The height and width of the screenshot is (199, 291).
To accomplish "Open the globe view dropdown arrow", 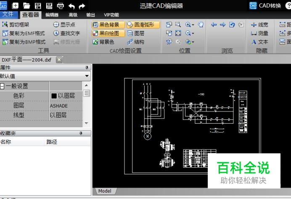I will [193, 42].
